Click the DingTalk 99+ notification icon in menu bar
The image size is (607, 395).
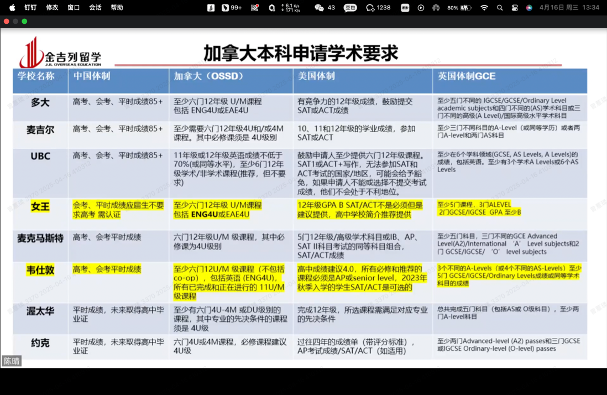[x=232, y=7]
